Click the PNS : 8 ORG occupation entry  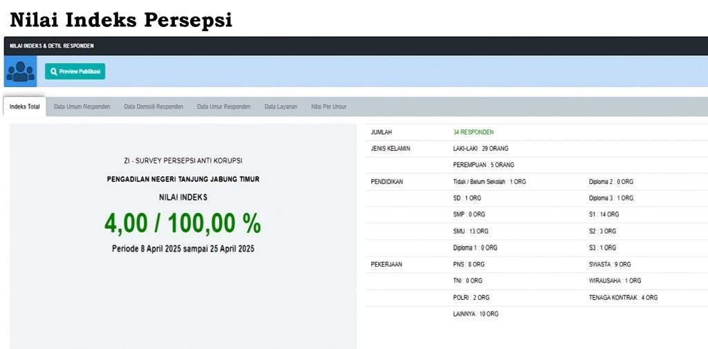pos(469,264)
